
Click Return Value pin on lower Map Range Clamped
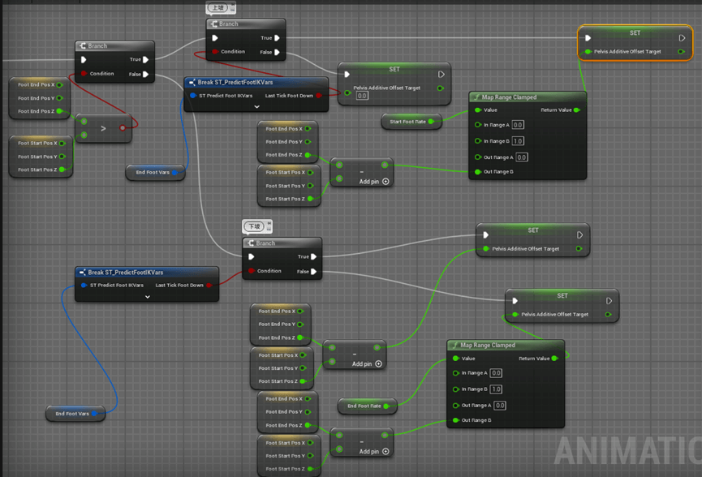pos(554,358)
